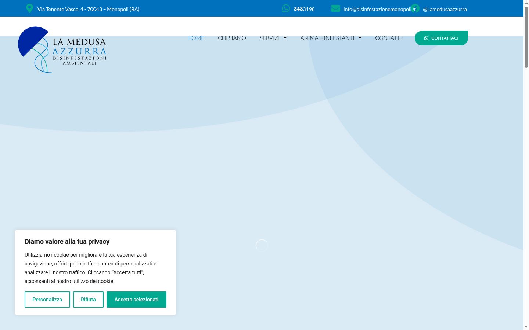This screenshot has height=330, width=529.
Task: Click the map pin location icon
Action: (30, 8)
